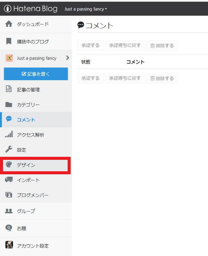Open お題 in sidebar
Image resolution: width=208 pixels, height=256 pixels.
tap(21, 228)
